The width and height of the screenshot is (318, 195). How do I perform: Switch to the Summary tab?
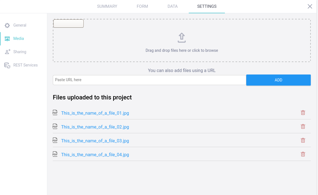coord(107,6)
